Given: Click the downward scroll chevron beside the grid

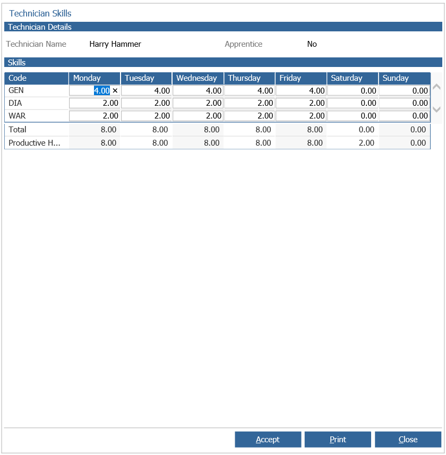Looking at the screenshot, I should [436, 109].
